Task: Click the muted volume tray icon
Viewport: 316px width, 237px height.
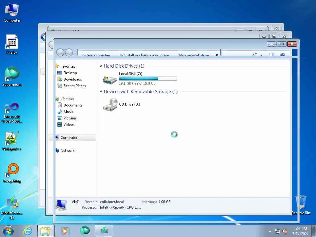Action: tap(285, 231)
